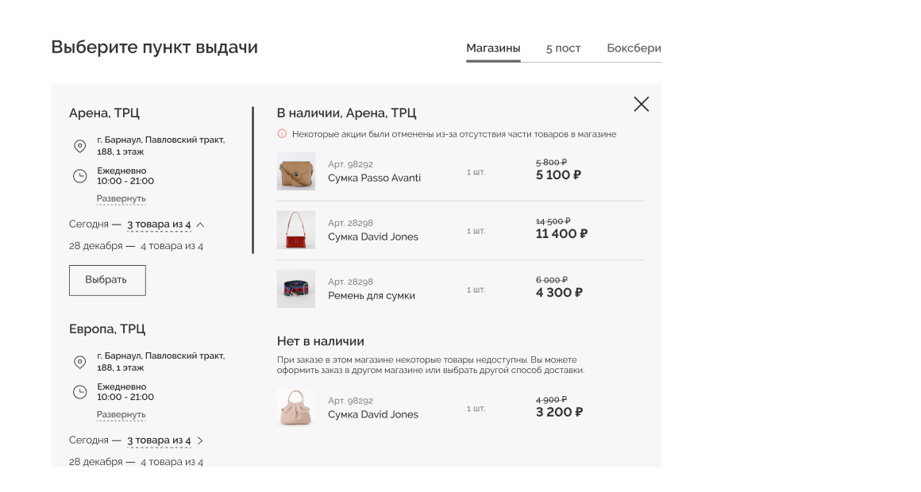Click the '3 товара из 4' link under Арена
This screenshot has width=921, height=492.
pos(159,225)
